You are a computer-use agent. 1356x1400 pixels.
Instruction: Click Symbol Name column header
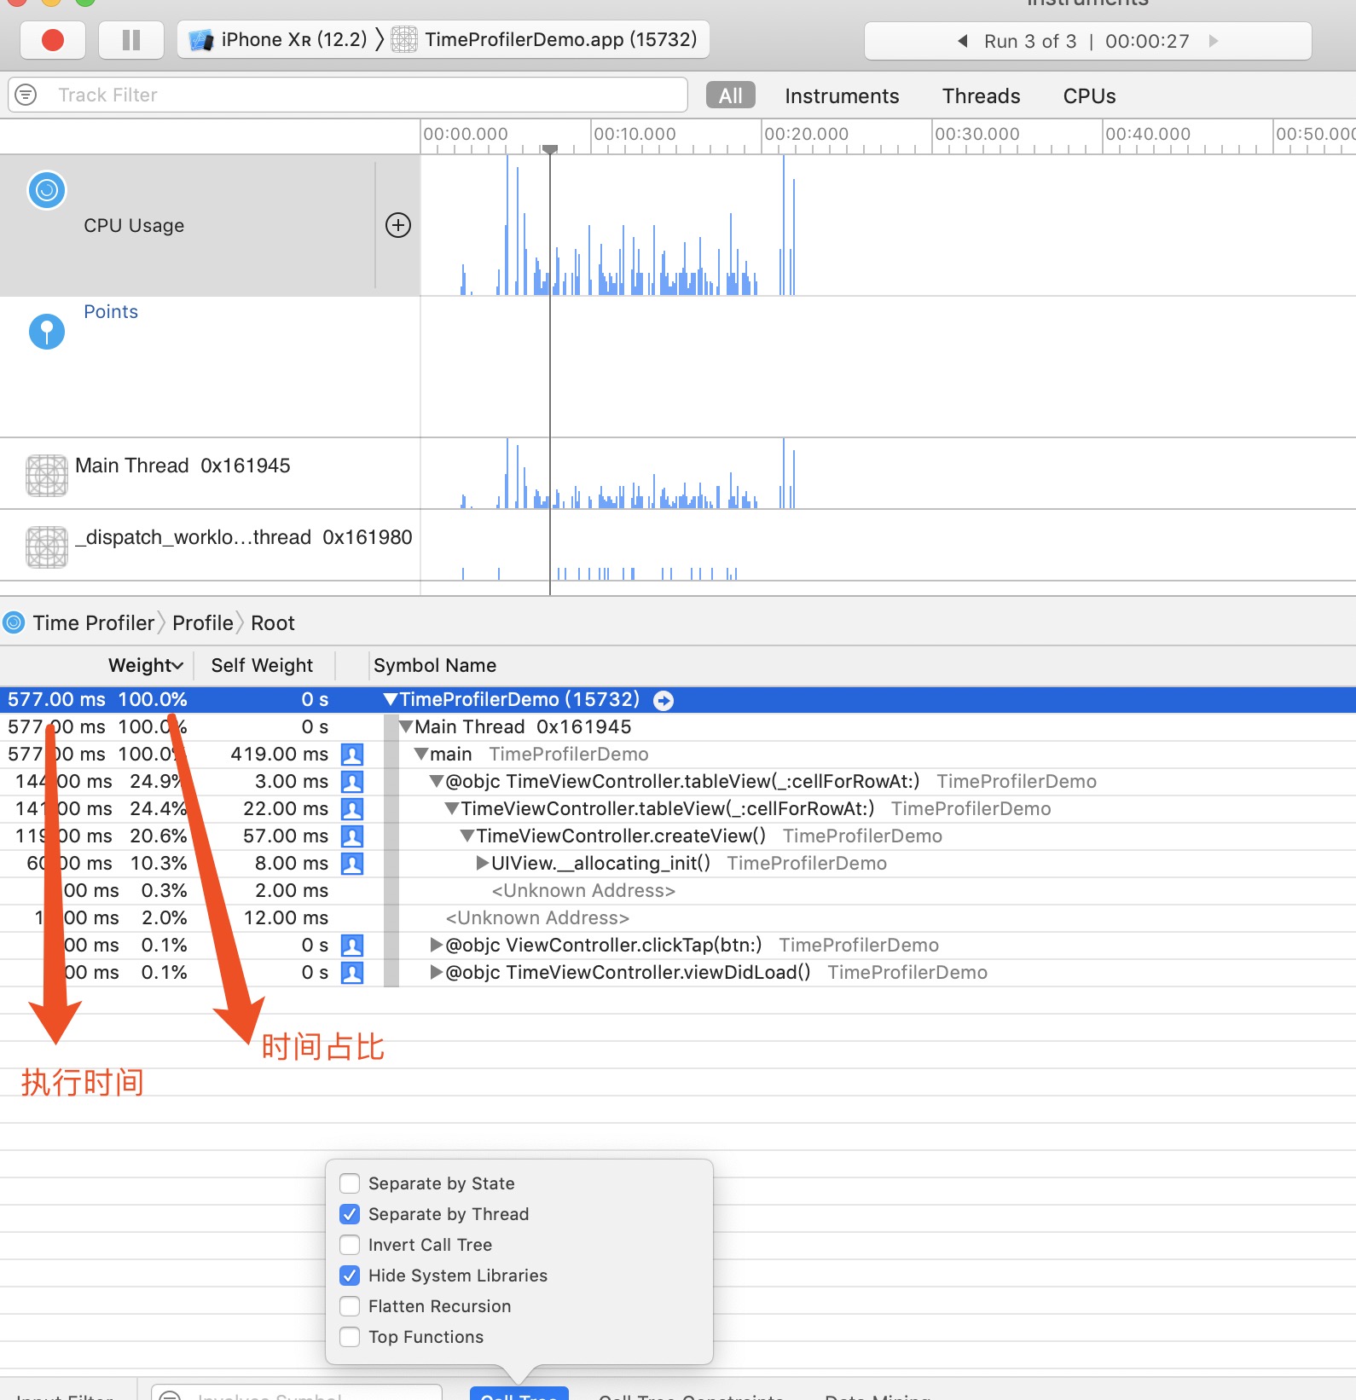pyautogui.click(x=435, y=666)
